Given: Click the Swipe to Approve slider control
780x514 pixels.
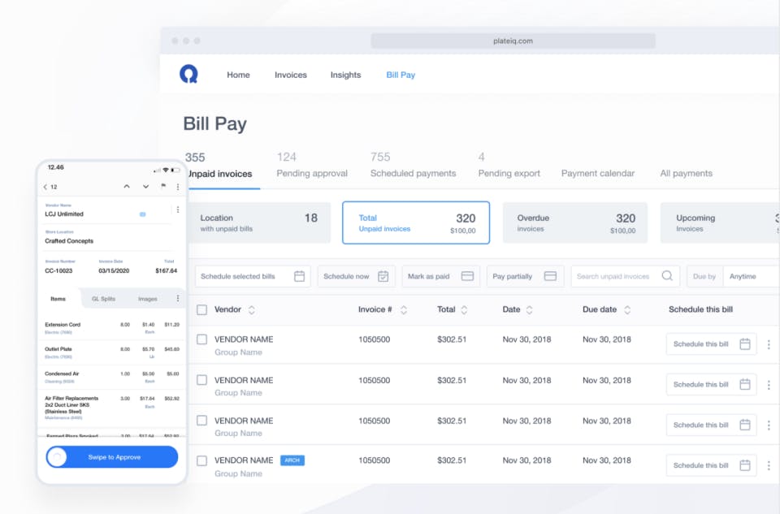Looking at the screenshot, I should (x=57, y=456).
